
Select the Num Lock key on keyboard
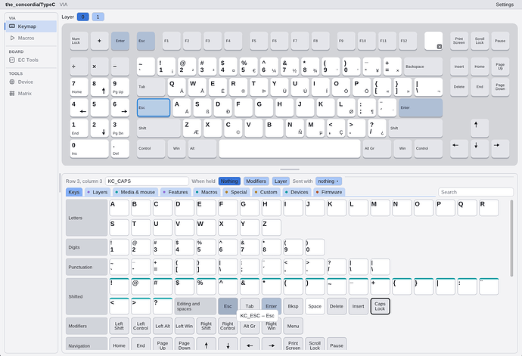79,41
